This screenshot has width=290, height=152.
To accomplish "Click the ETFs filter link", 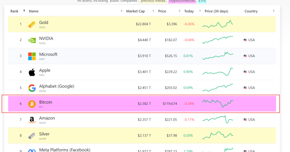I will coord(202,1).
